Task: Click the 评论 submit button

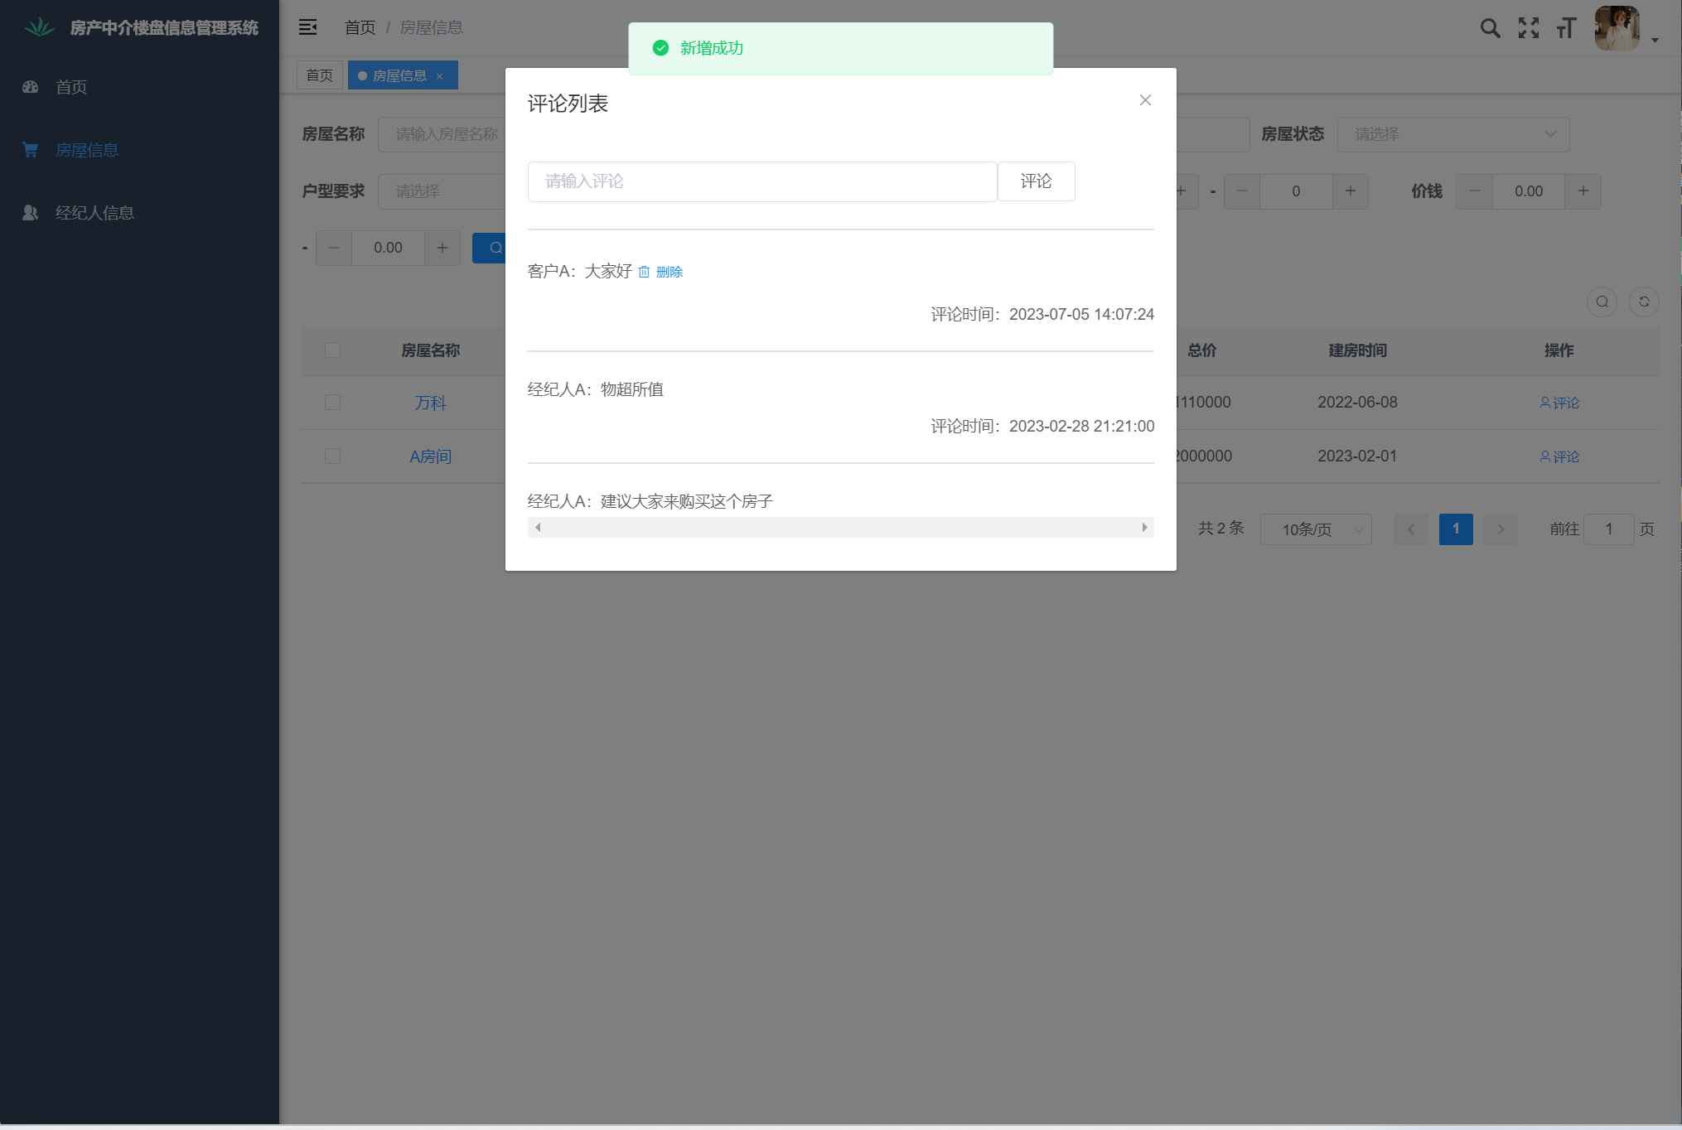Action: click(x=1036, y=181)
